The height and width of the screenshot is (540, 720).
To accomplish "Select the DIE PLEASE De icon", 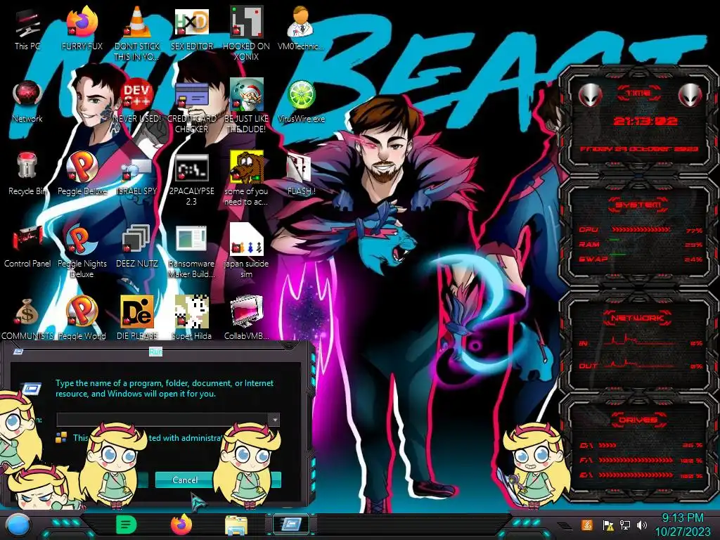I will (x=137, y=311).
